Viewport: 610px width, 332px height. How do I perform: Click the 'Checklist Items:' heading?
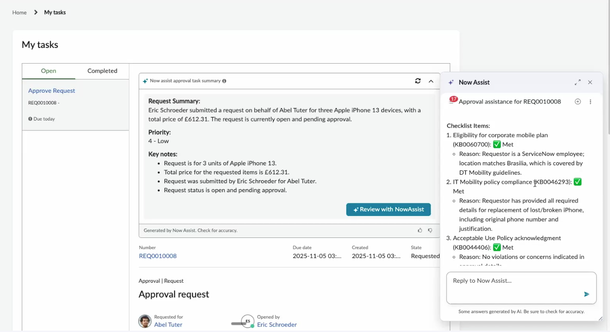pyautogui.click(x=468, y=126)
